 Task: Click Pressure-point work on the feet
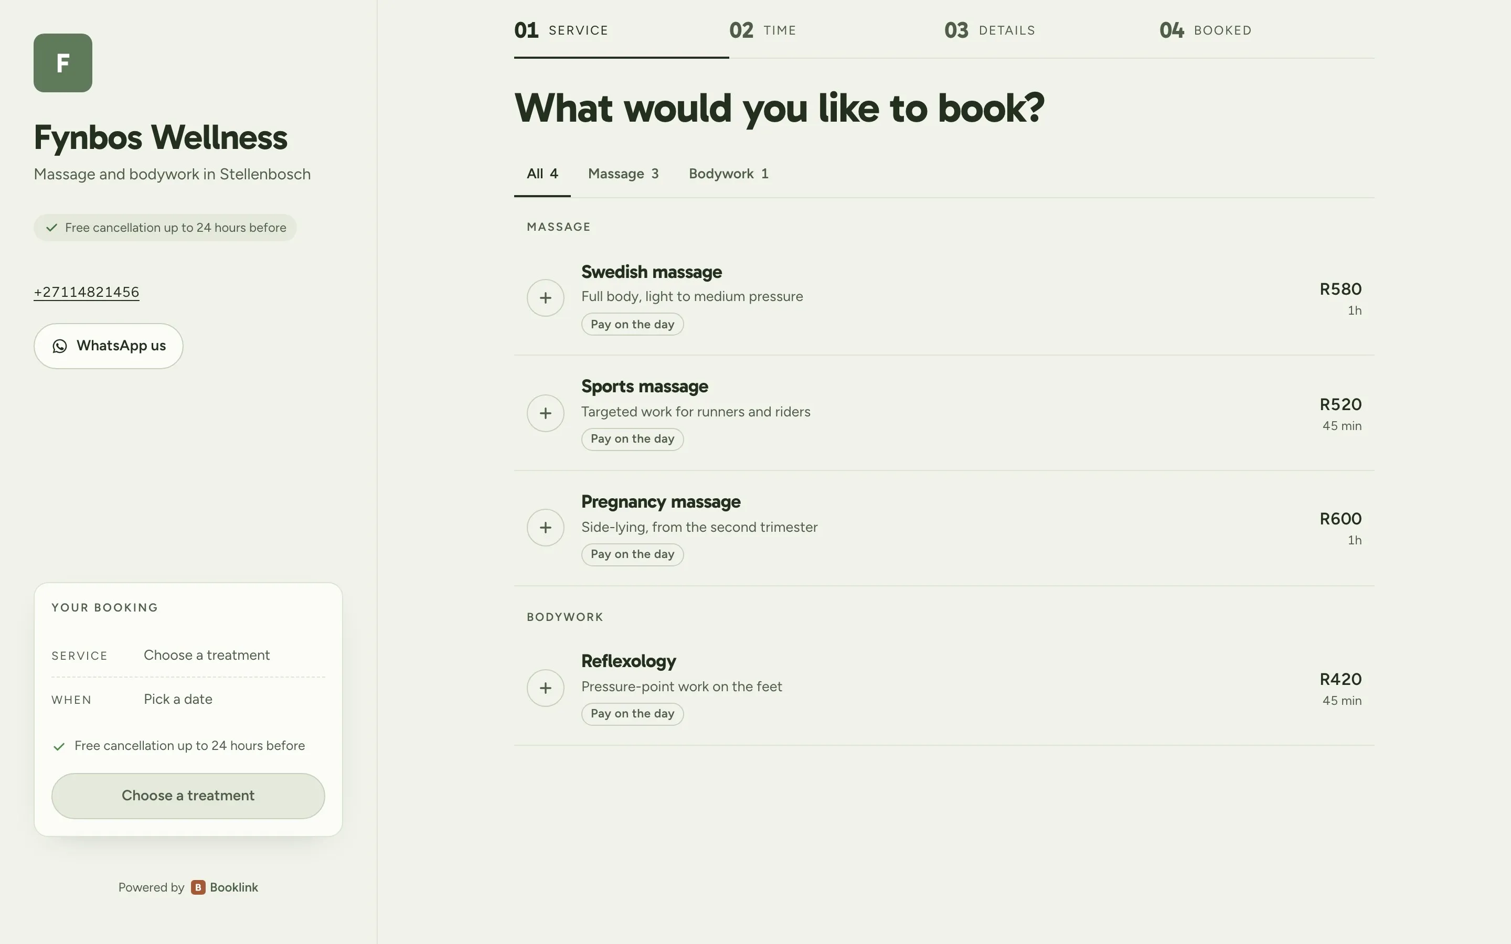click(x=681, y=687)
